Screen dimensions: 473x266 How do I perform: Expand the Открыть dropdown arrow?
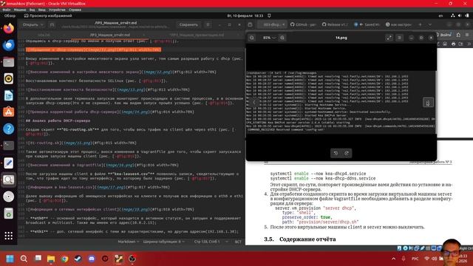point(42,24)
